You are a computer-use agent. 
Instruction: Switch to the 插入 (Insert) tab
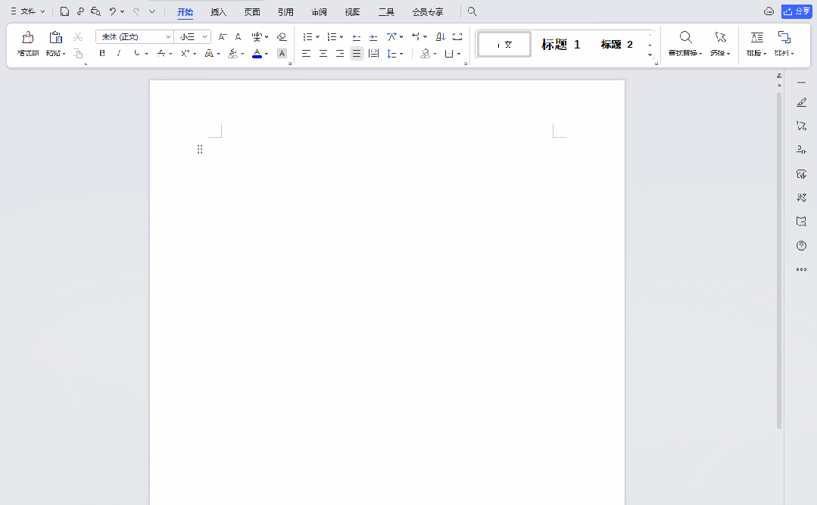[x=218, y=12]
